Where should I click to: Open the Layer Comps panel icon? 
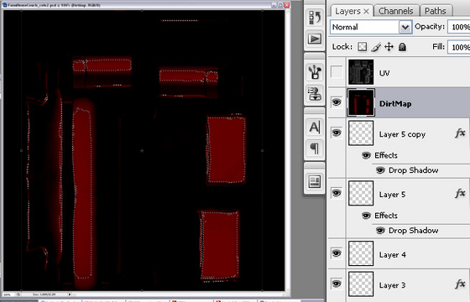(x=315, y=181)
